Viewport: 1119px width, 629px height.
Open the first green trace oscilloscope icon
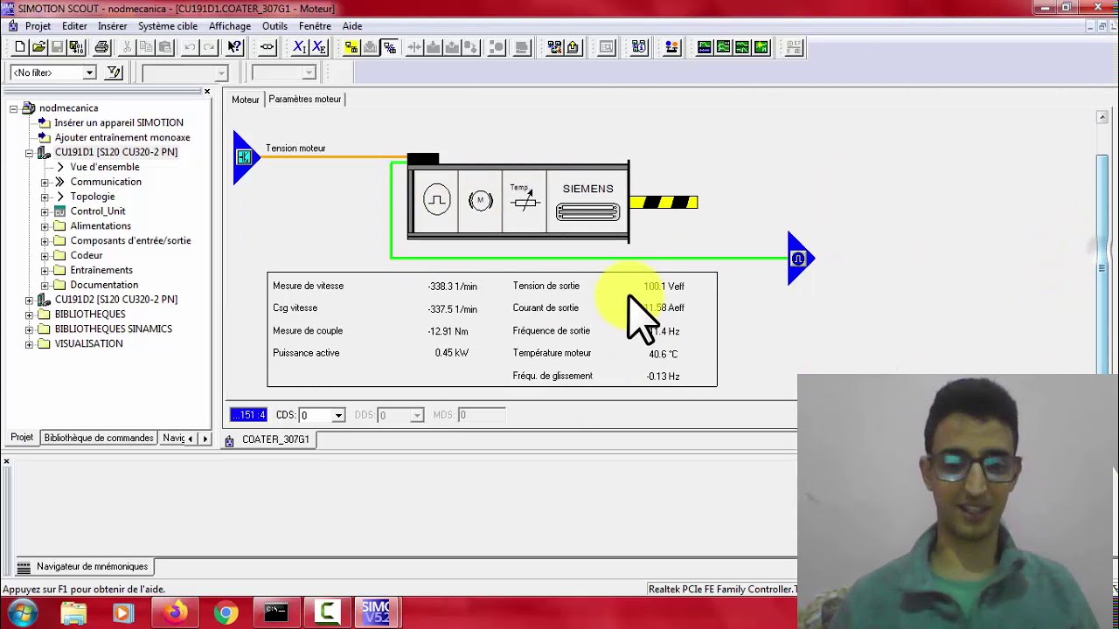[705, 47]
